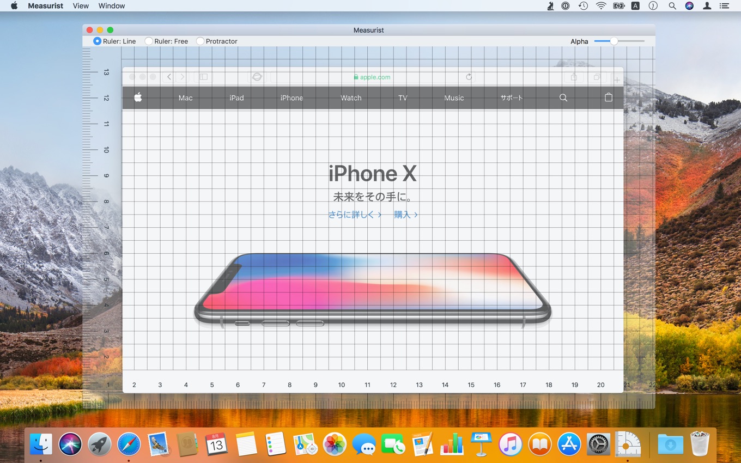Open iTunes from the Dock

pyautogui.click(x=511, y=444)
